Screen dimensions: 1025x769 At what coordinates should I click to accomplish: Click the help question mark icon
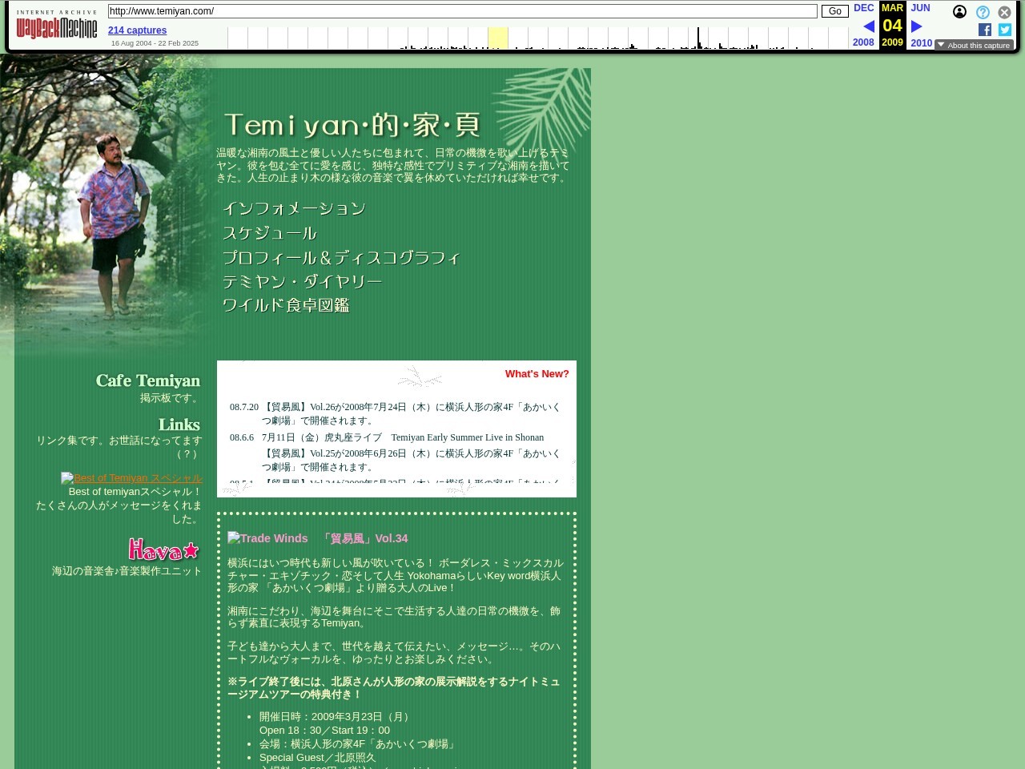pyautogui.click(x=983, y=12)
